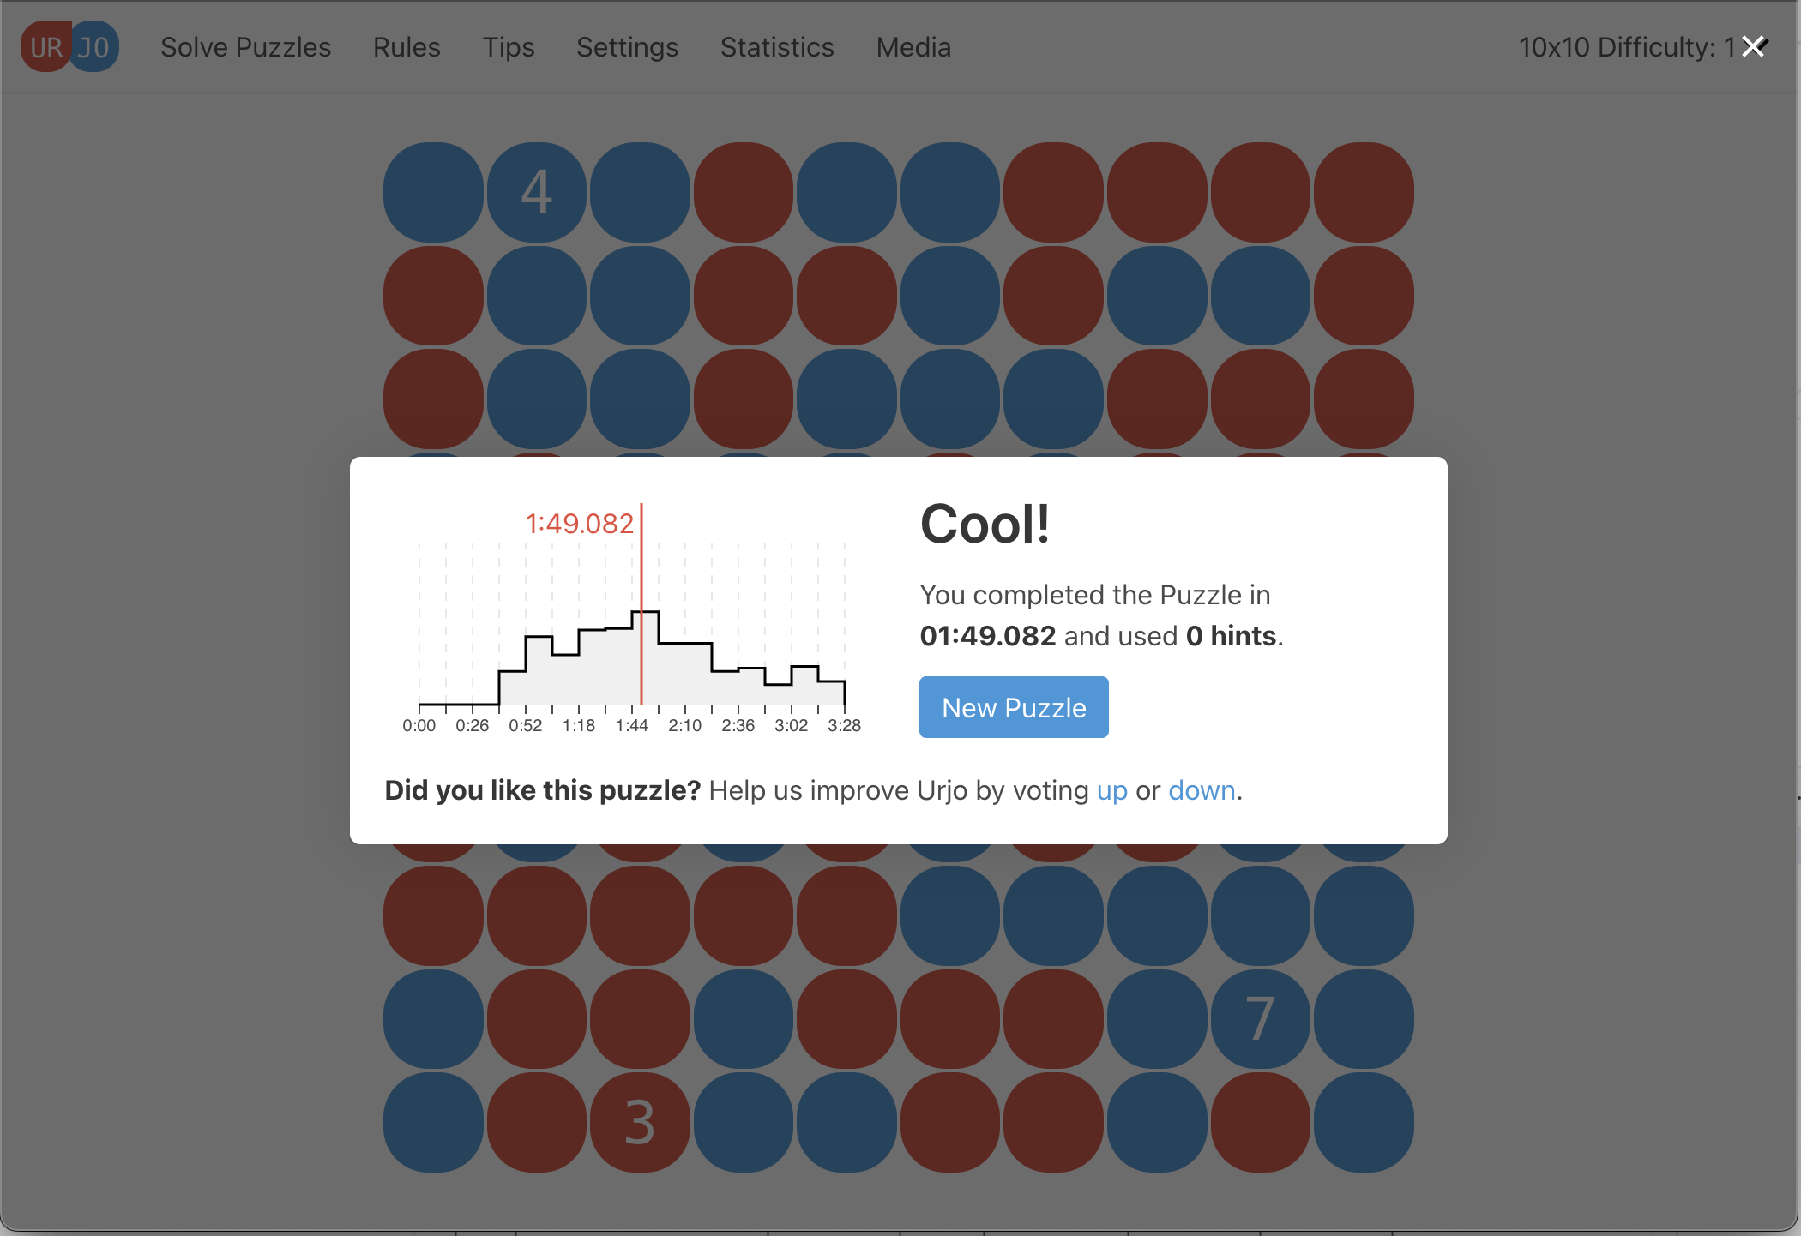Screen dimensions: 1801x1236
Task: Click the red 1:49.082 time marker
Action: (580, 523)
